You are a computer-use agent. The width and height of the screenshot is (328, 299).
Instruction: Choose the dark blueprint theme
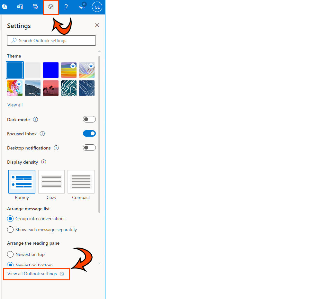tap(87, 88)
